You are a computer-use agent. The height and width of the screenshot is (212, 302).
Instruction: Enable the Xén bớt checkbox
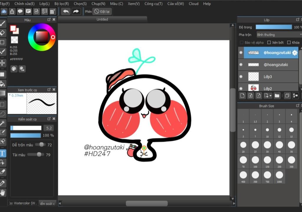(x=269, y=42)
